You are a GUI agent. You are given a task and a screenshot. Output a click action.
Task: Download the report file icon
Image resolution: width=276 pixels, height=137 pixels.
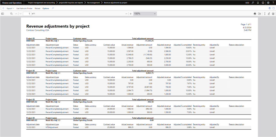[259, 14]
